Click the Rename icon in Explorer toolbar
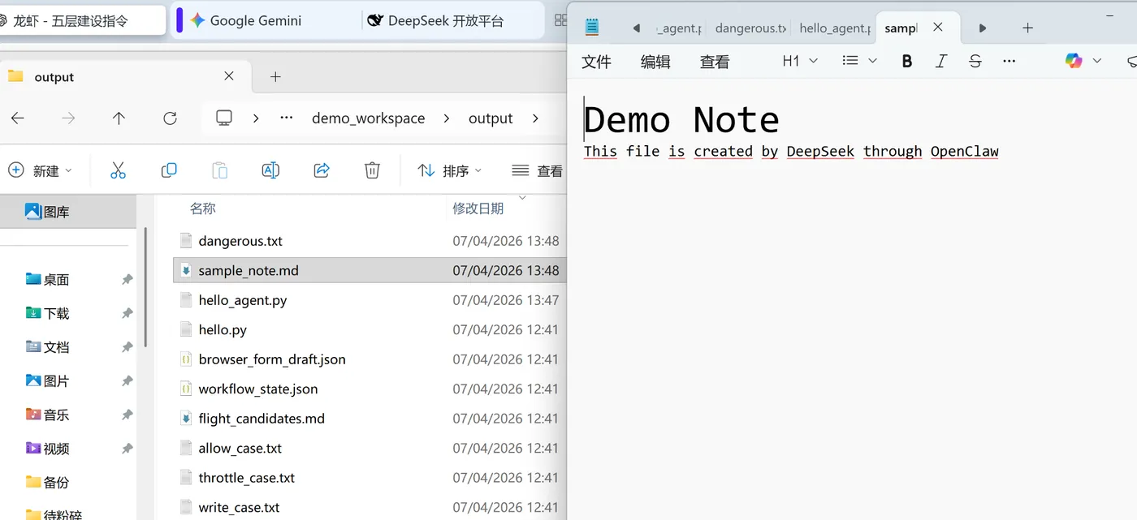Image resolution: width=1137 pixels, height=520 pixels. coord(270,170)
